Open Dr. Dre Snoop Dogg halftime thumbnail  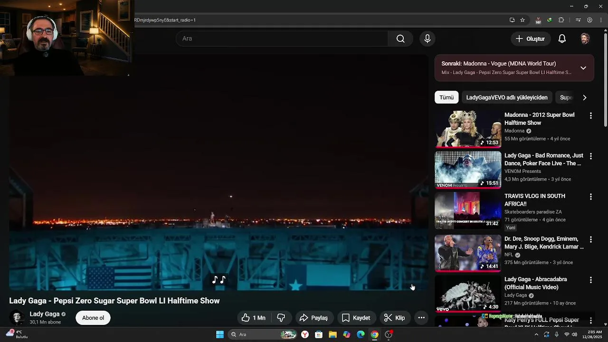468,253
